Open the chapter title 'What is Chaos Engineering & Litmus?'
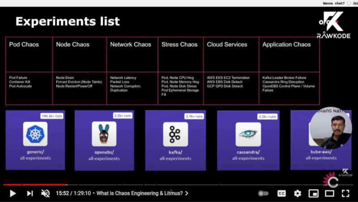This screenshot has width=358, height=202. (140, 194)
